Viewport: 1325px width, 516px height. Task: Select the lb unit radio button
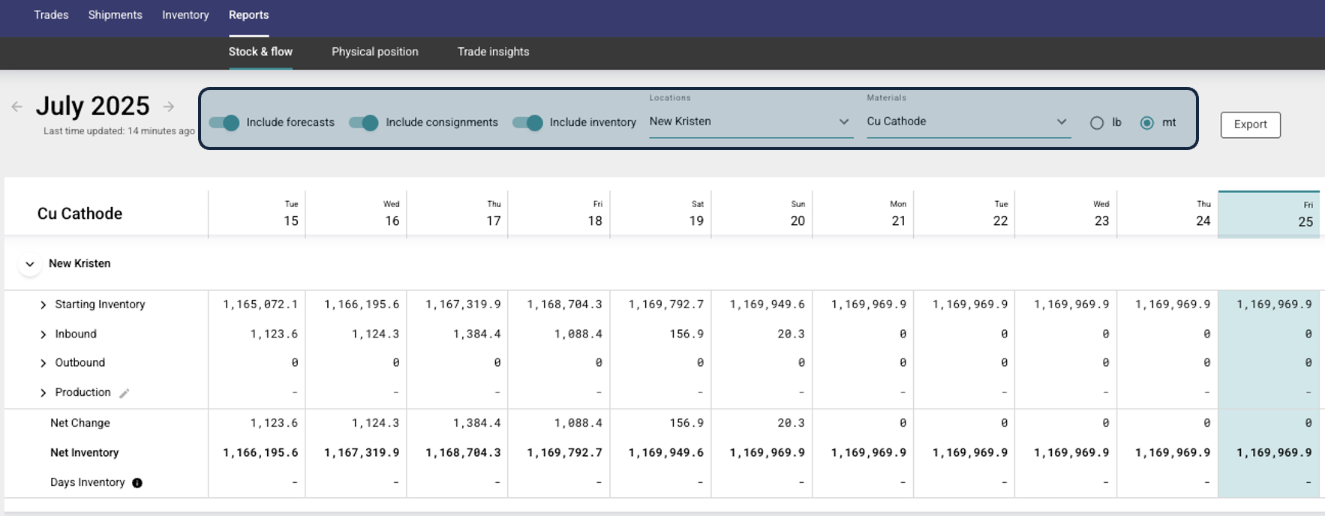tap(1097, 123)
